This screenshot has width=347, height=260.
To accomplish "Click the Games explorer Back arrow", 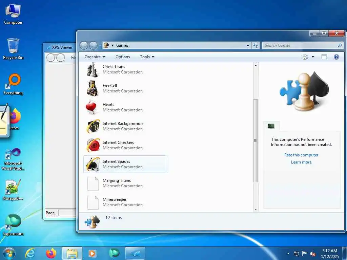I will [x=84, y=46].
